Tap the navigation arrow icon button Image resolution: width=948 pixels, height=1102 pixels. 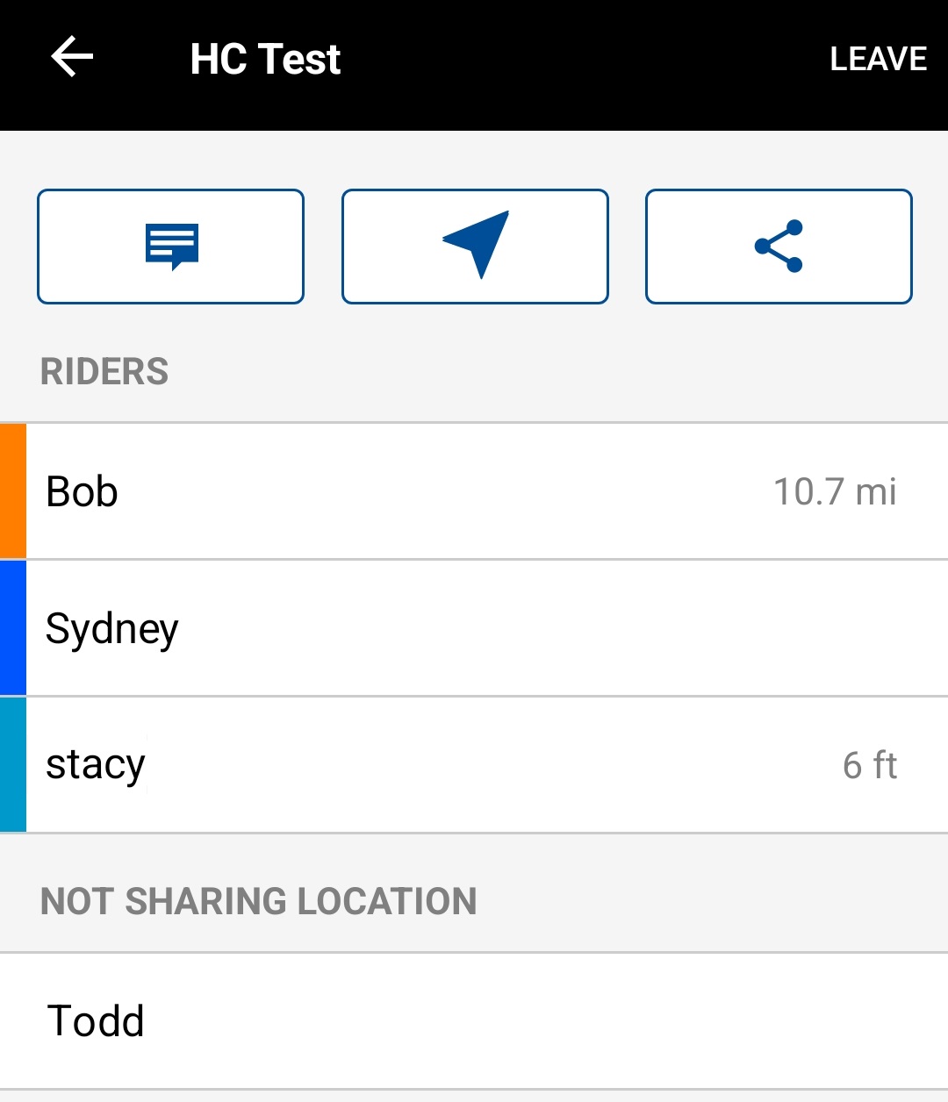point(475,247)
